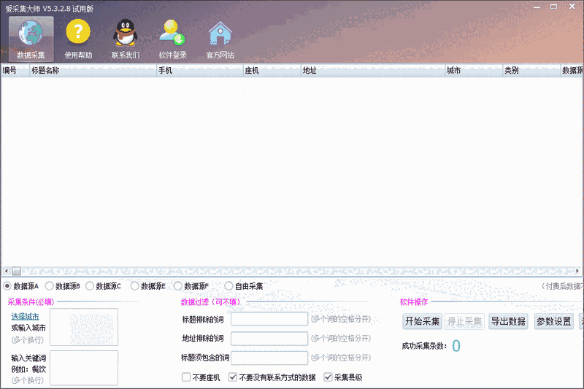Select the 数据源B radio button
The height and width of the screenshot is (389, 584).
click(x=49, y=286)
